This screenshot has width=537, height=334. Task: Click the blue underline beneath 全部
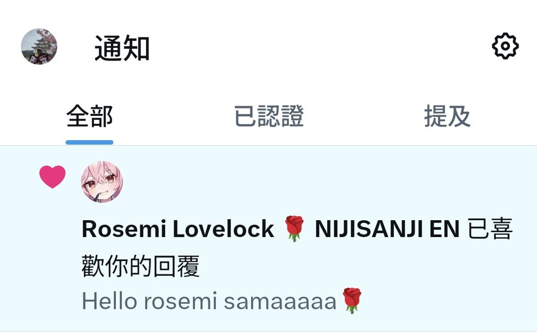click(89, 142)
